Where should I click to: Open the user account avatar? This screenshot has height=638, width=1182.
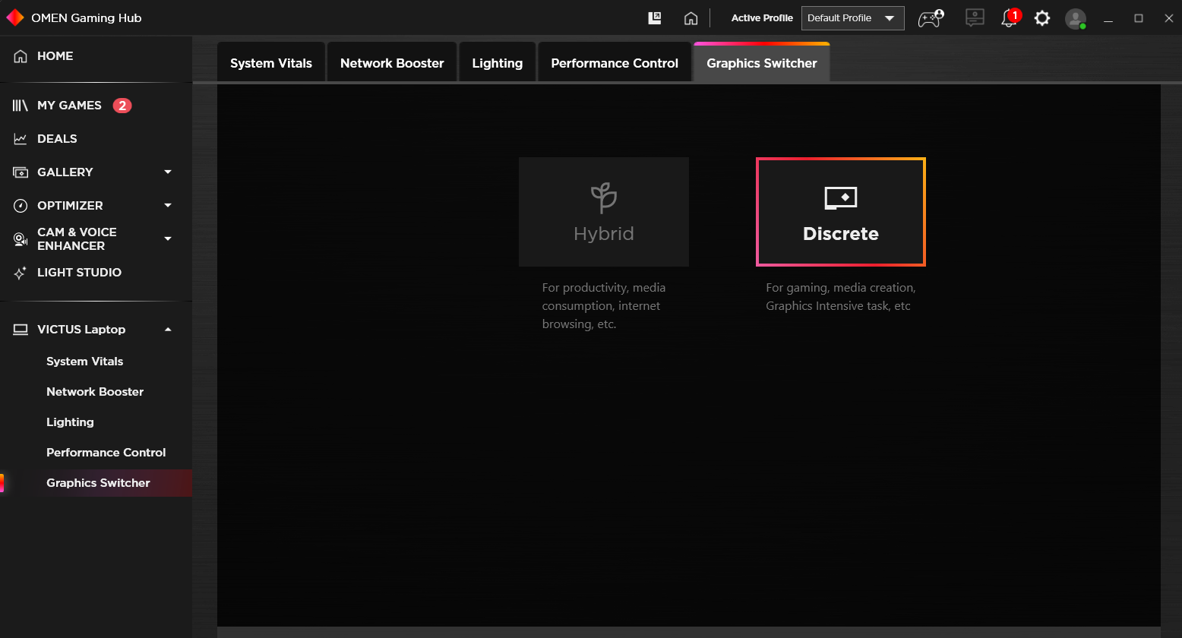[x=1076, y=19]
